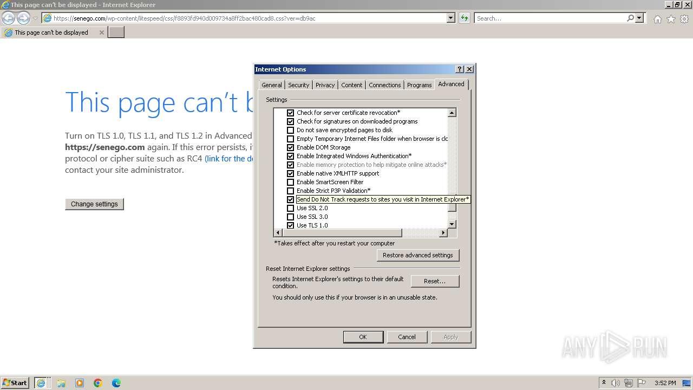Click the Search... input field

[550, 18]
